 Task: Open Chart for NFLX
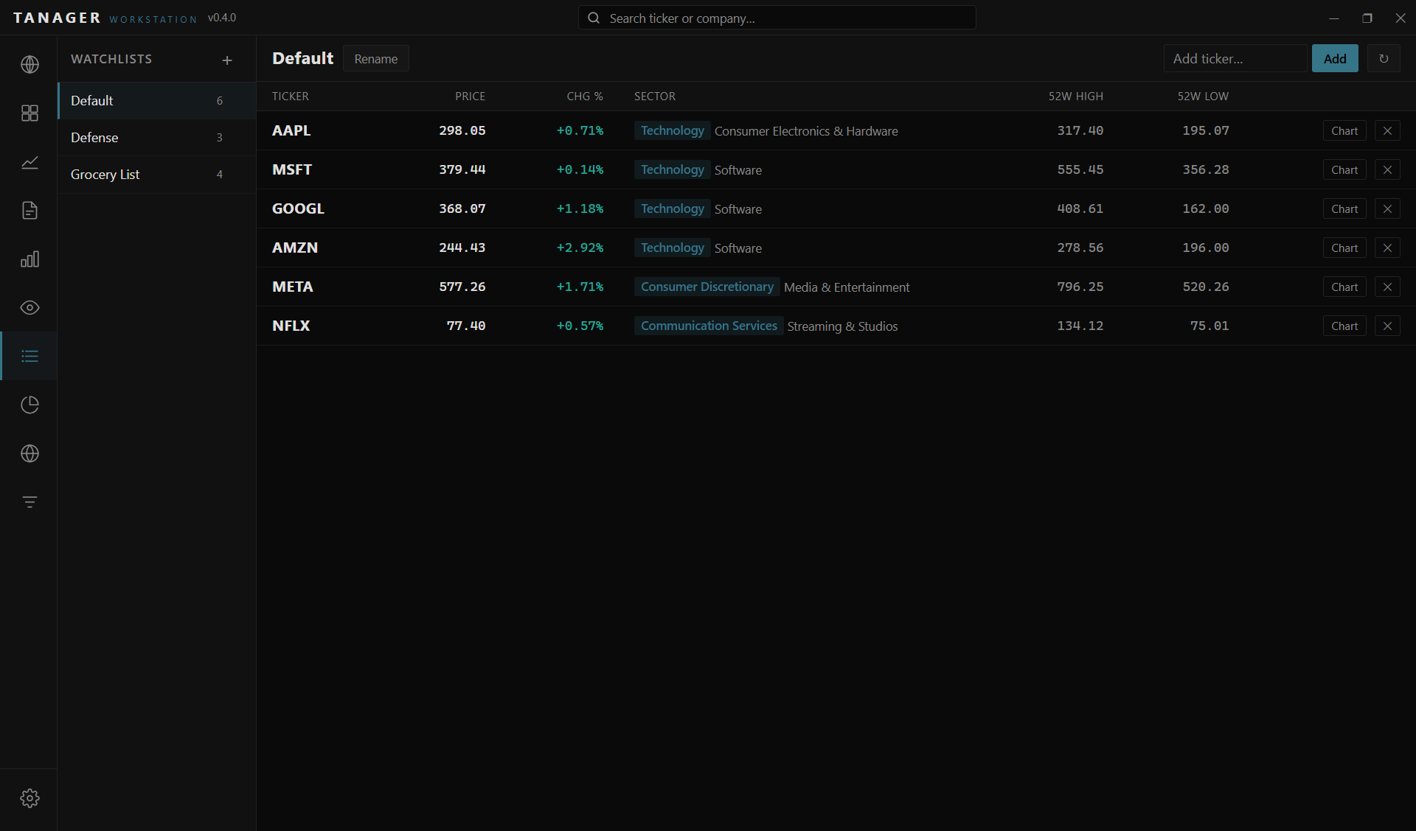pyautogui.click(x=1344, y=326)
